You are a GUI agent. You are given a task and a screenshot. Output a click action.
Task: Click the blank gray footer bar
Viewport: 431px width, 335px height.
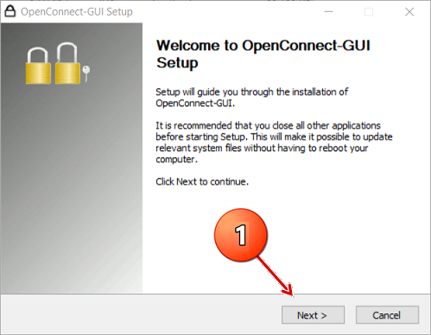[x=138, y=314]
